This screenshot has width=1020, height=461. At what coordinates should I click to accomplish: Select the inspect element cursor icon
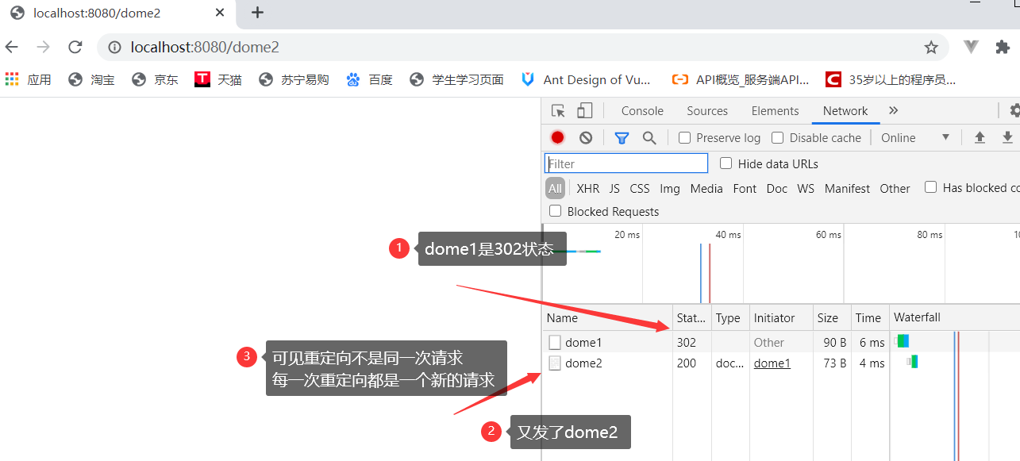click(x=557, y=110)
